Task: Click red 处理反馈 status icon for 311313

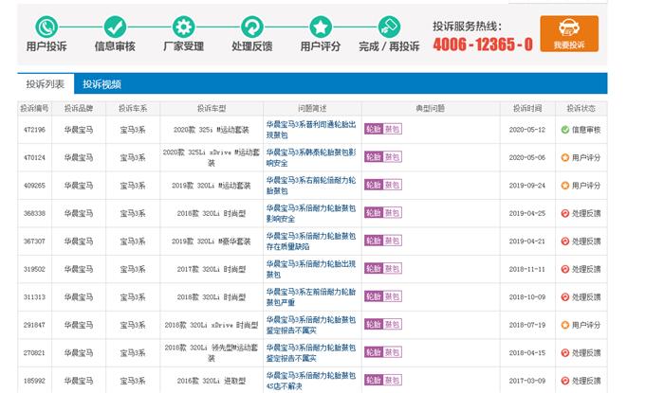Action: pyautogui.click(x=565, y=297)
